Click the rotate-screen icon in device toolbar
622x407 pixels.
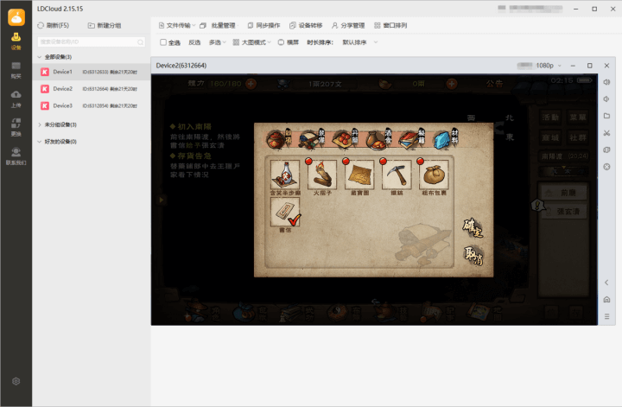606,150
